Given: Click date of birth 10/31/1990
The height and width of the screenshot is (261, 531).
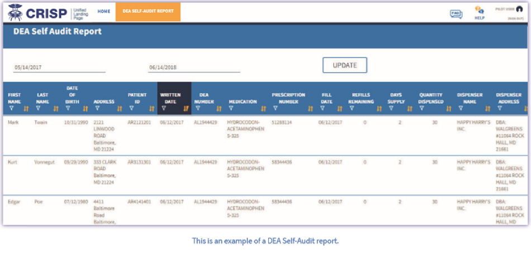Looking at the screenshot, I should (76, 122).
